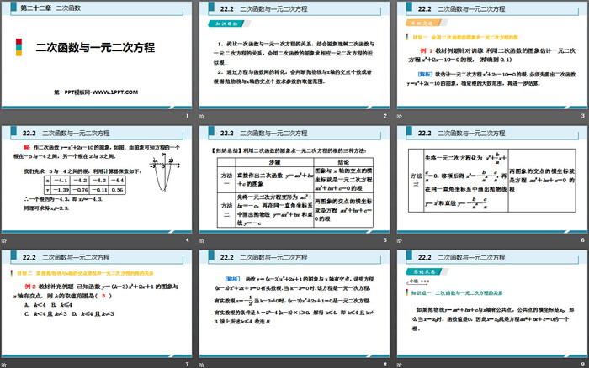Click the animation star icon under slide 4
The width and height of the screenshot is (589, 368).
tap(3, 240)
